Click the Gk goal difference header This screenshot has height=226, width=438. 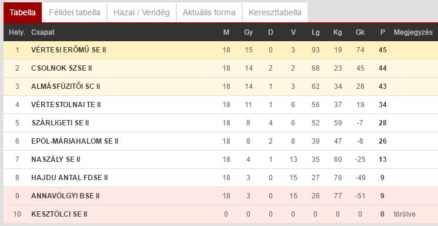pos(360,32)
